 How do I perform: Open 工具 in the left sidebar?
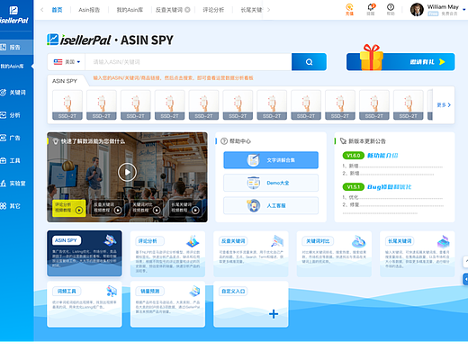(x=11, y=160)
